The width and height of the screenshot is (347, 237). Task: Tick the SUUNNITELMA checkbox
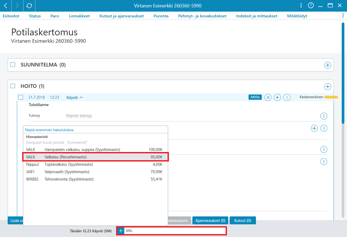point(13,65)
